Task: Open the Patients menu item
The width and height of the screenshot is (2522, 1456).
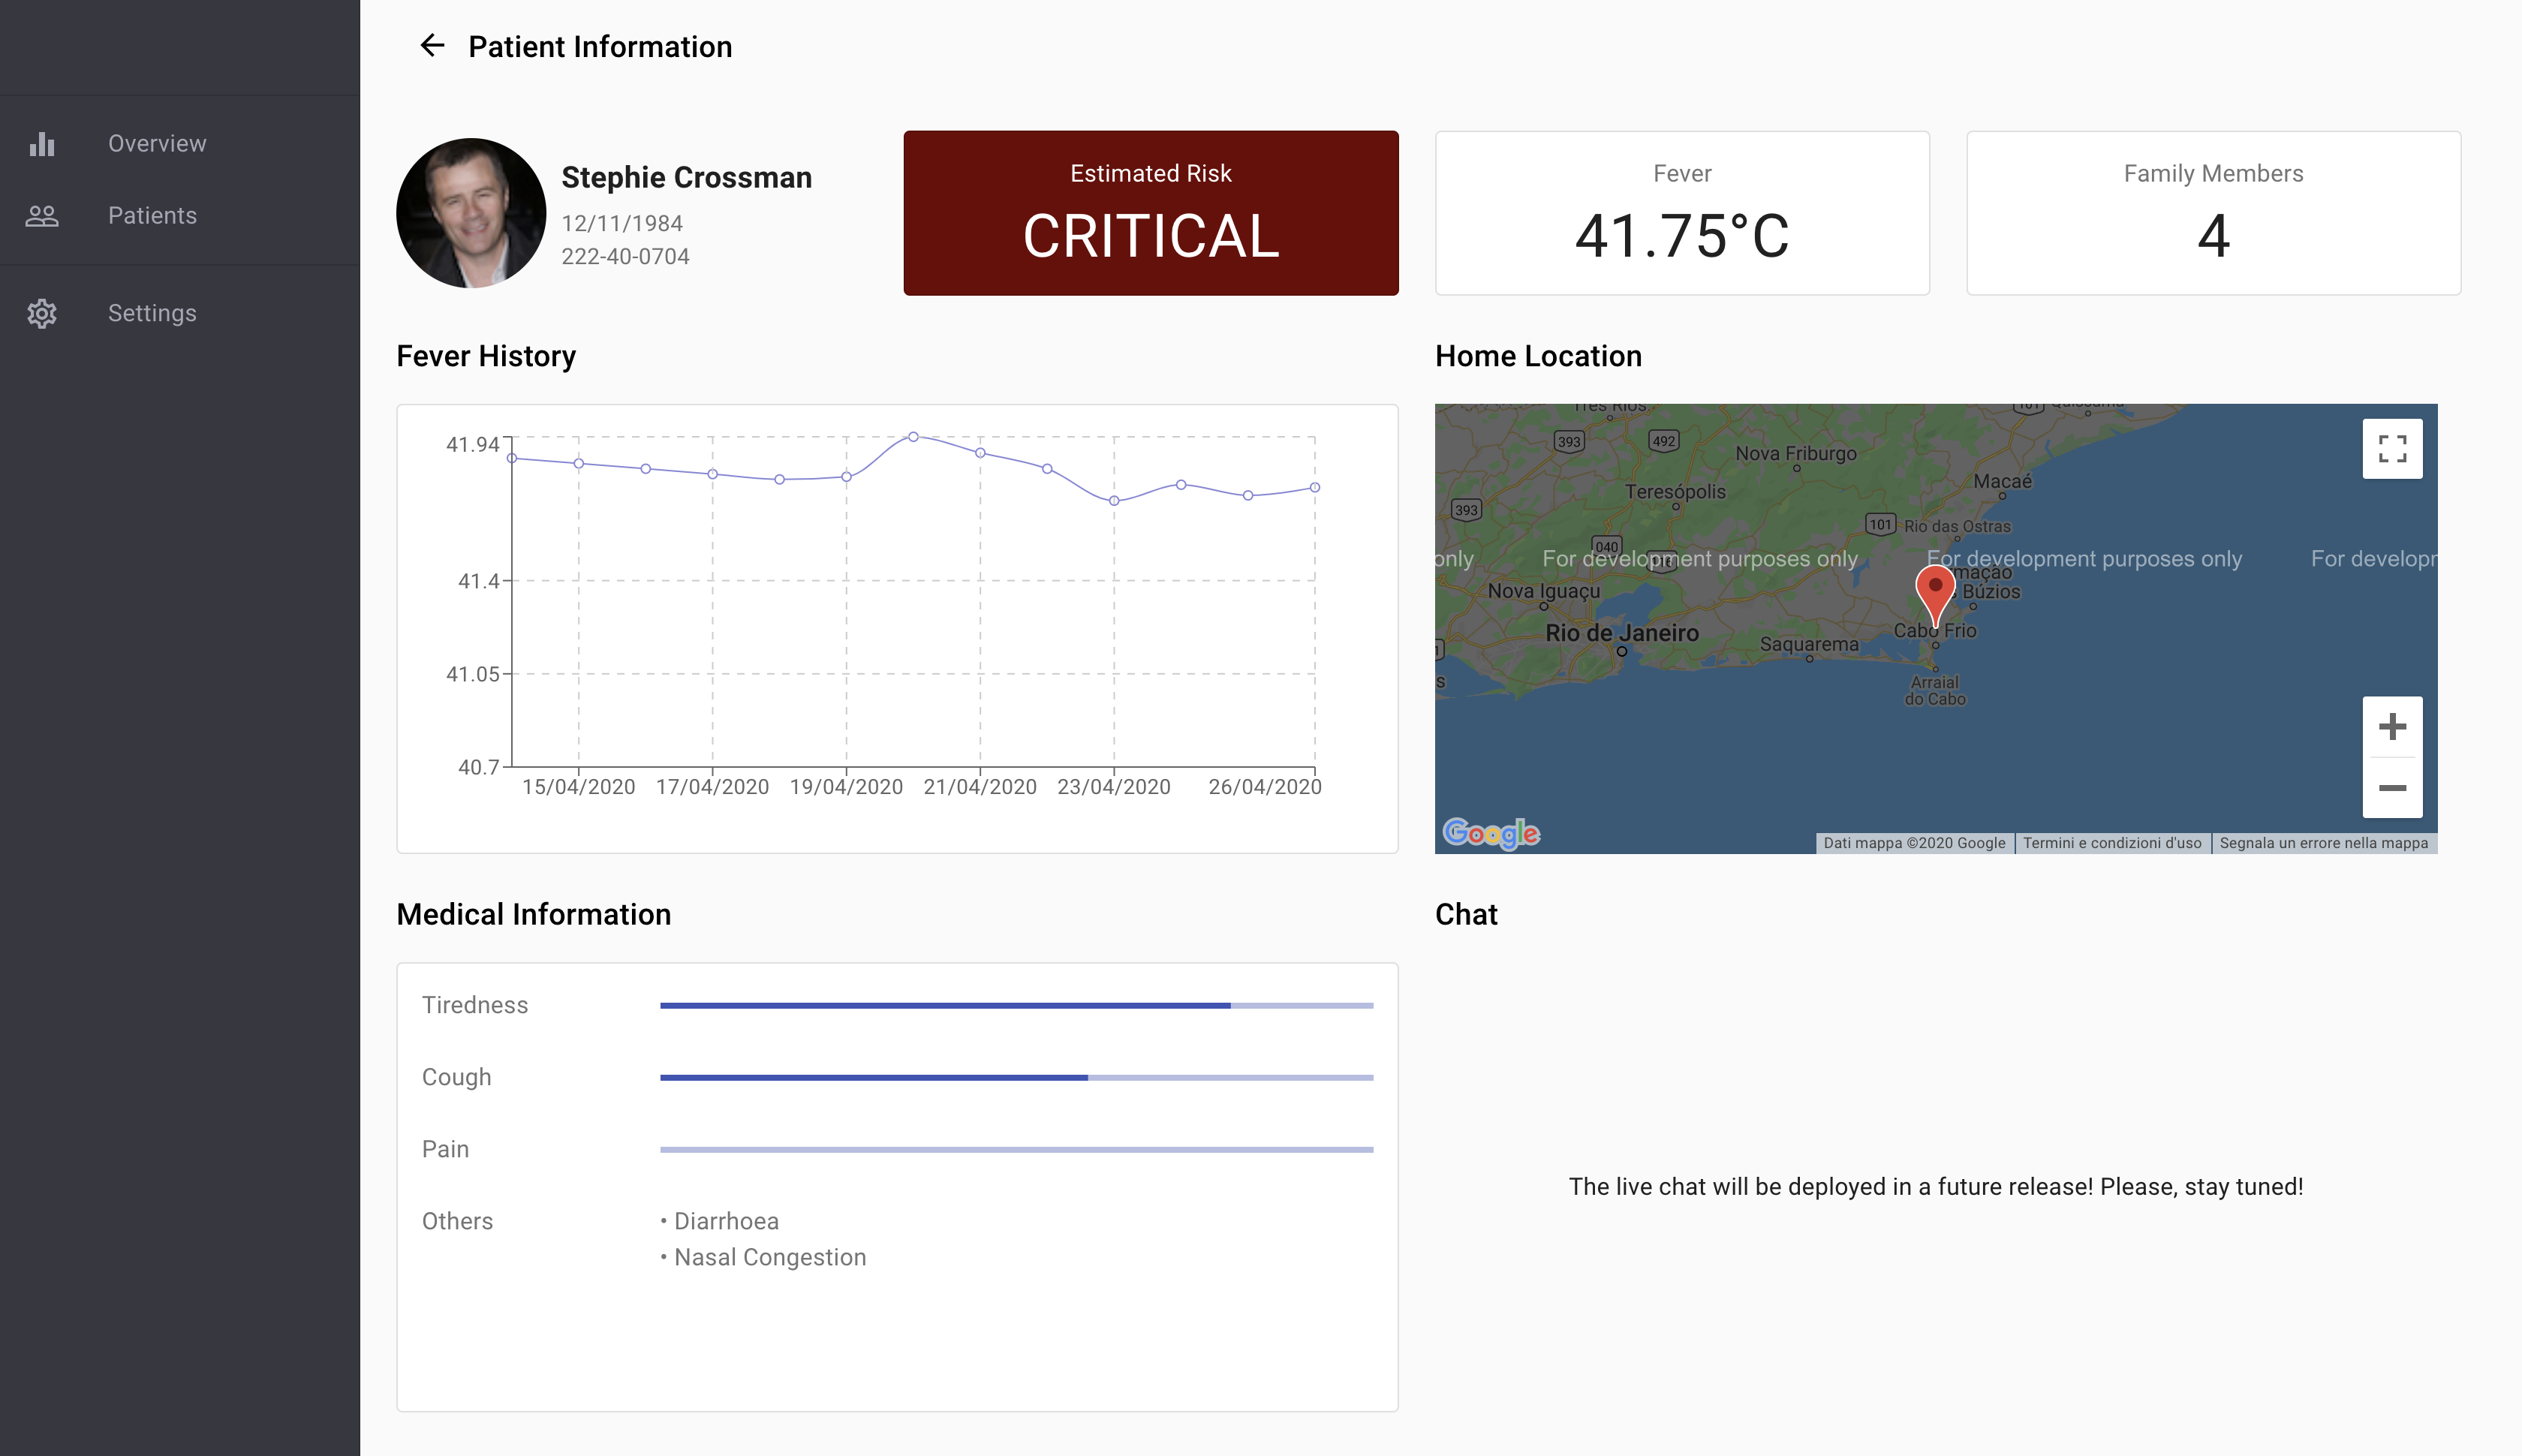Action: coord(152,216)
